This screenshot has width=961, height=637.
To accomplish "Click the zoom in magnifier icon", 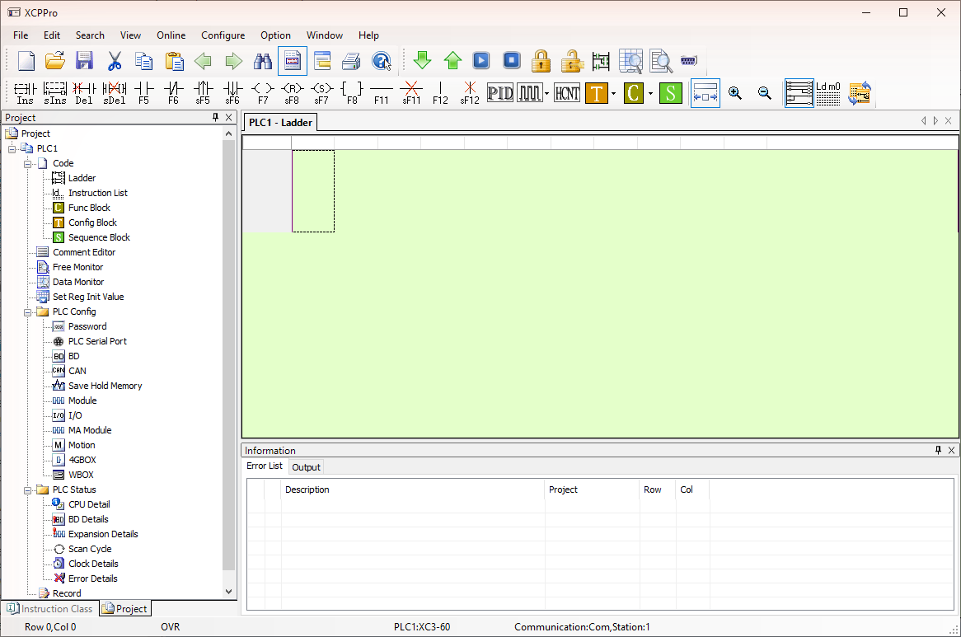I will (x=735, y=93).
